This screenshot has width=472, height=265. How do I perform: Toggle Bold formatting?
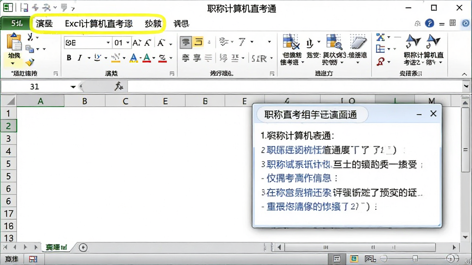pyautogui.click(x=69, y=58)
